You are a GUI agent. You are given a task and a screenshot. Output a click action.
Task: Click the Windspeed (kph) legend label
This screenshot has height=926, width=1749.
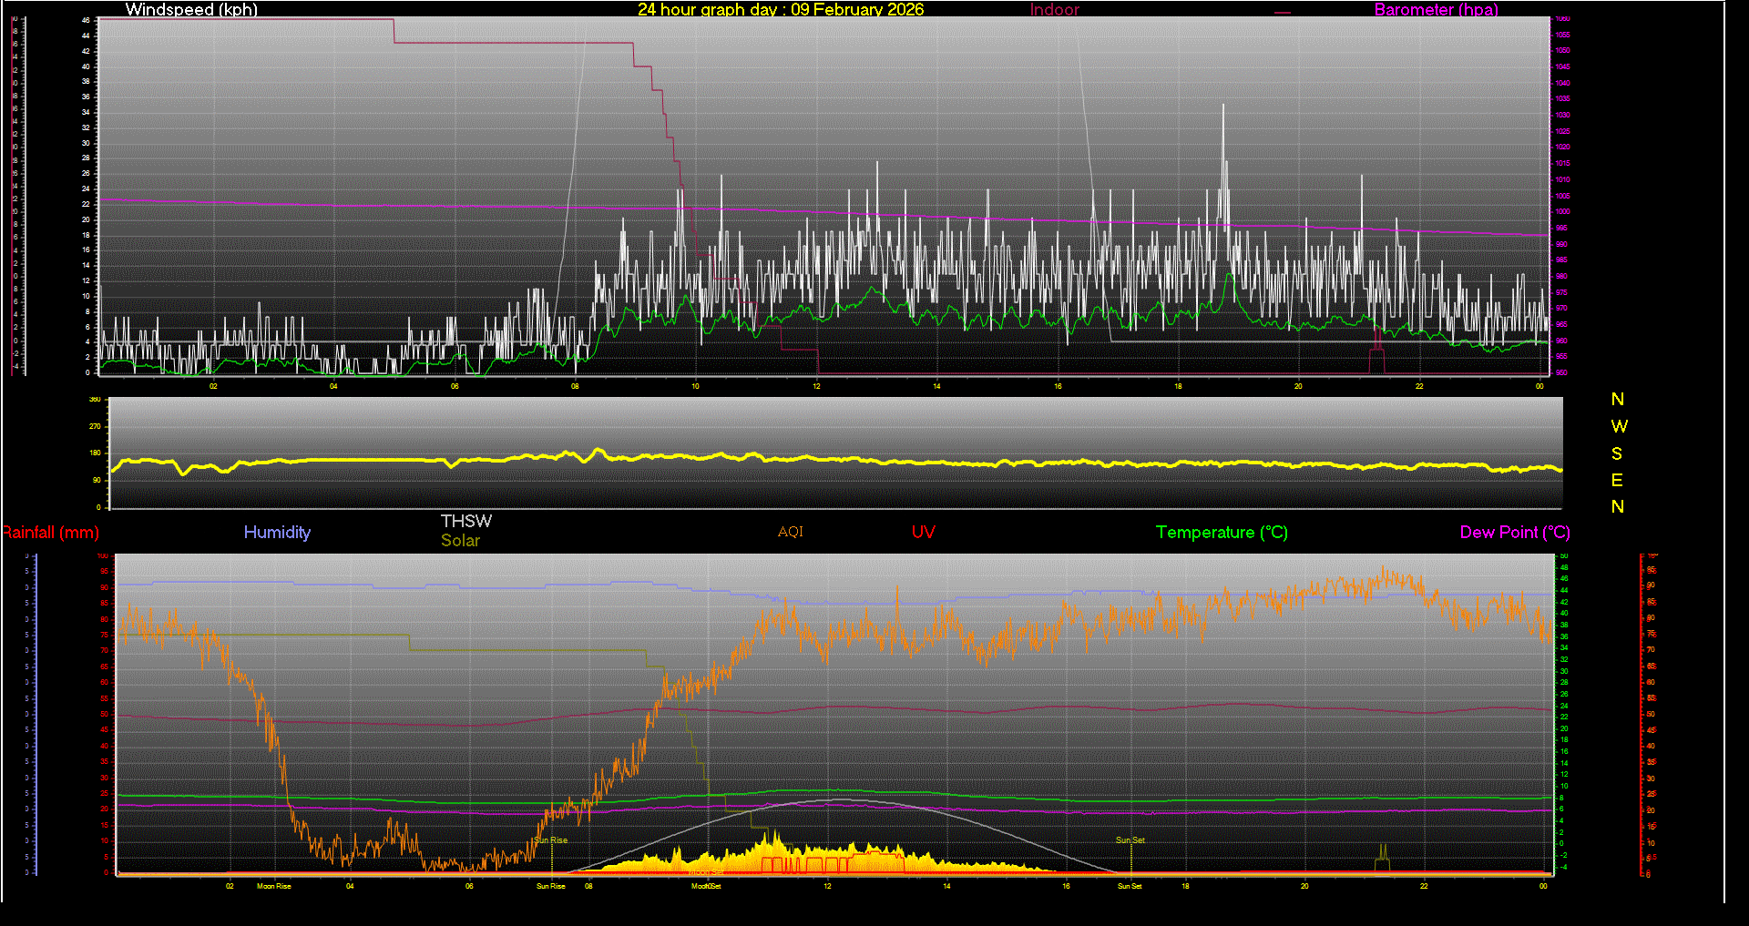tap(190, 10)
